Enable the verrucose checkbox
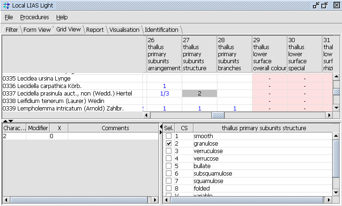 (x=169, y=158)
